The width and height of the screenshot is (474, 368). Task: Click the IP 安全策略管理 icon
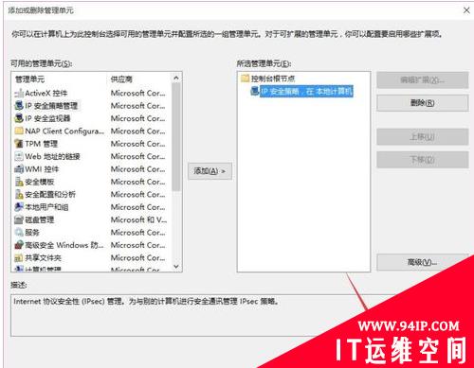(x=19, y=106)
